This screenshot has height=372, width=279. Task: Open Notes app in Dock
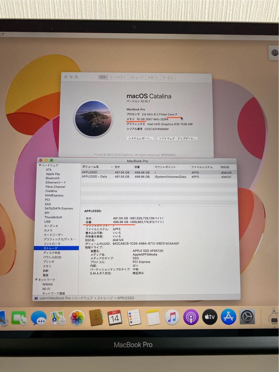[153, 317]
